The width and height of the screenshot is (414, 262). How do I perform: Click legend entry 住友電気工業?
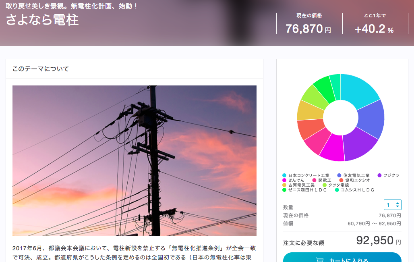[354, 175]
